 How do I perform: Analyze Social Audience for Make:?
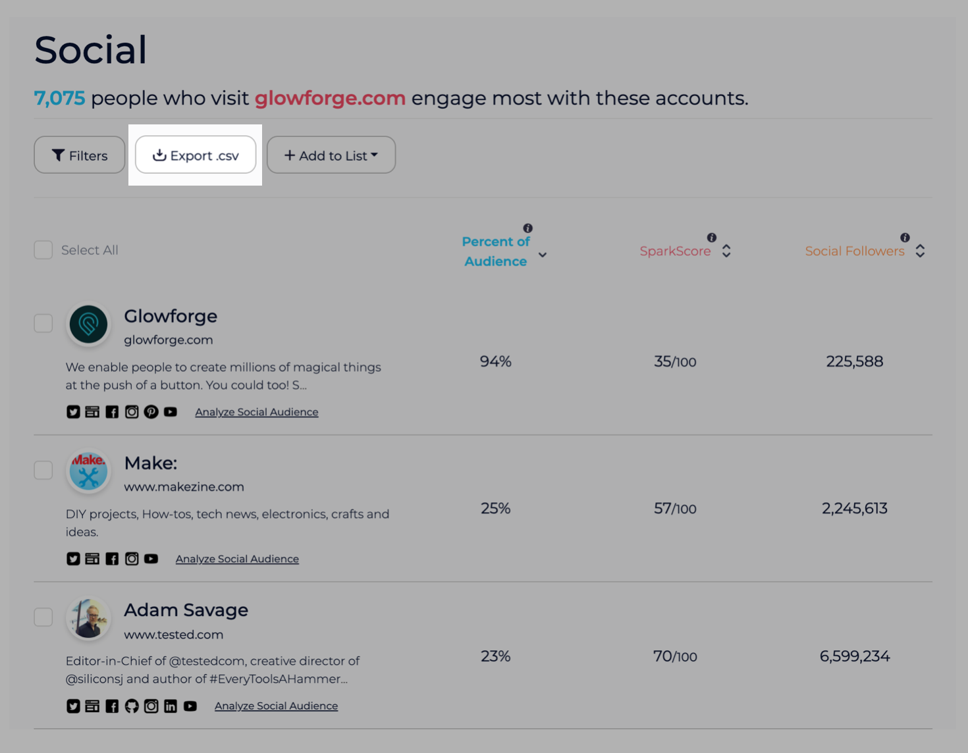(237, 559)
